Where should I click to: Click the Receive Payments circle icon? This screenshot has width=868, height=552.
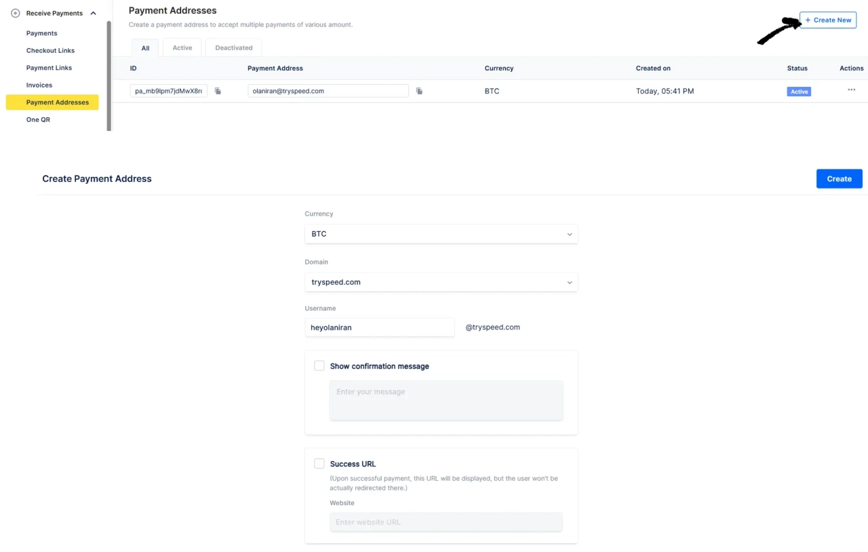pyautogui.click(x=16, y=14)
